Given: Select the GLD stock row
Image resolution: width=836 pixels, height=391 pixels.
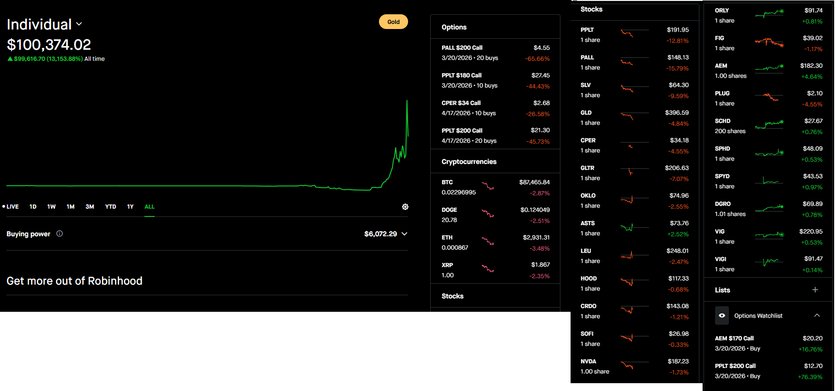Looking at the screenshot, I should pyautogui.click(x=635, y=117).
